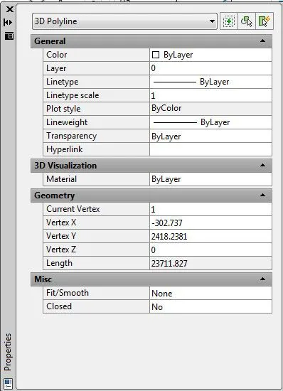
Task: Select the Vertex X property label
Action: pyautogui.click(x=61, y=223)
